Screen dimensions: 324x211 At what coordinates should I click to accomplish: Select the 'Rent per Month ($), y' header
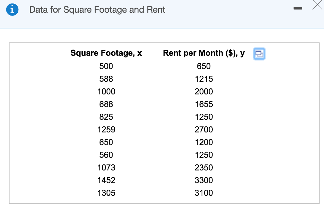[204, 53]
